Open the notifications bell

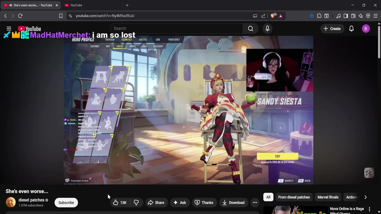point(351,29)
